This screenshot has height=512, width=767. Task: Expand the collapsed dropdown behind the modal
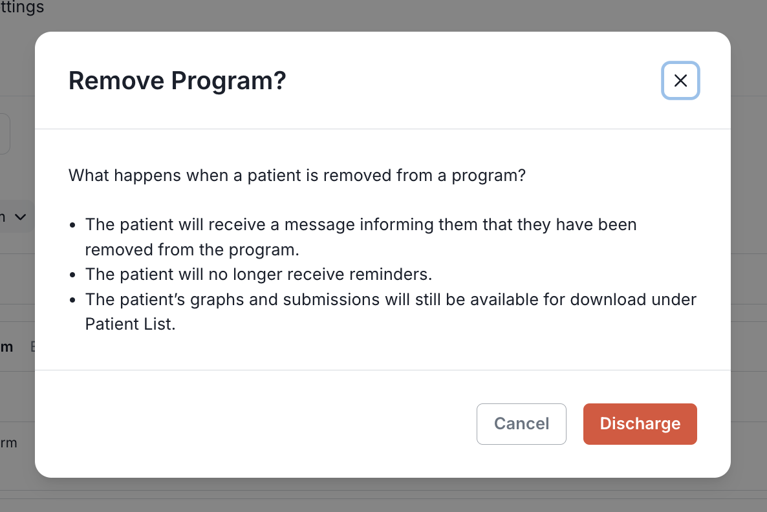tap(20, 217)
